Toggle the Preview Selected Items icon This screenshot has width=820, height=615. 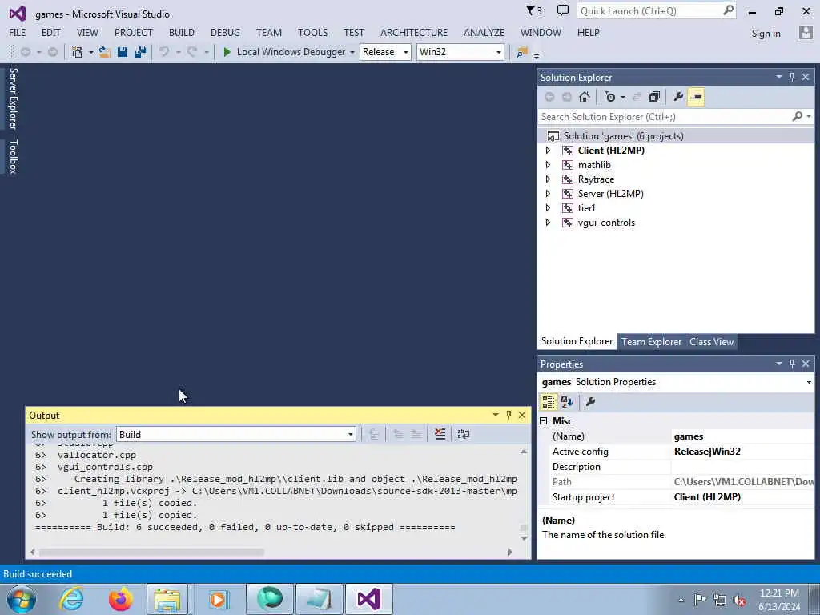[696, 97]
